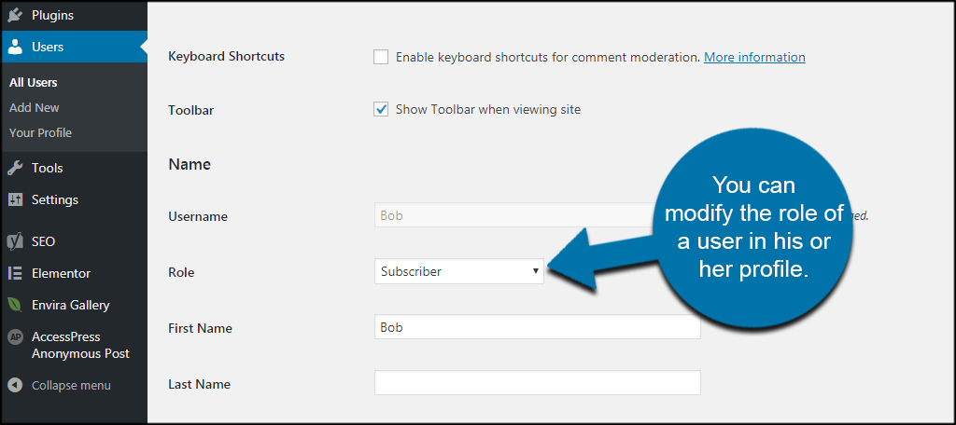This screenshot has height=425, width=956.
Task: Open the Settings menu label
Action: (55, 199)
